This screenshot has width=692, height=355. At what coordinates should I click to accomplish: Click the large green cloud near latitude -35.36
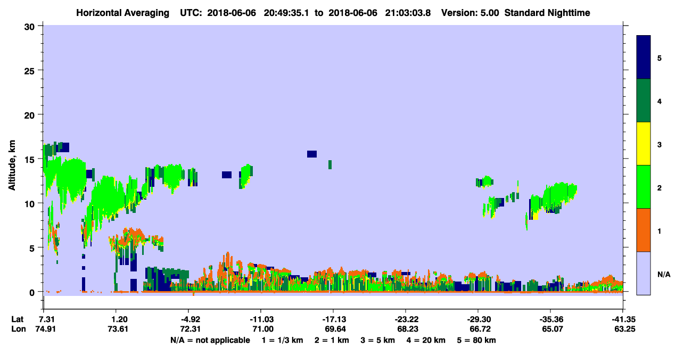559,196
